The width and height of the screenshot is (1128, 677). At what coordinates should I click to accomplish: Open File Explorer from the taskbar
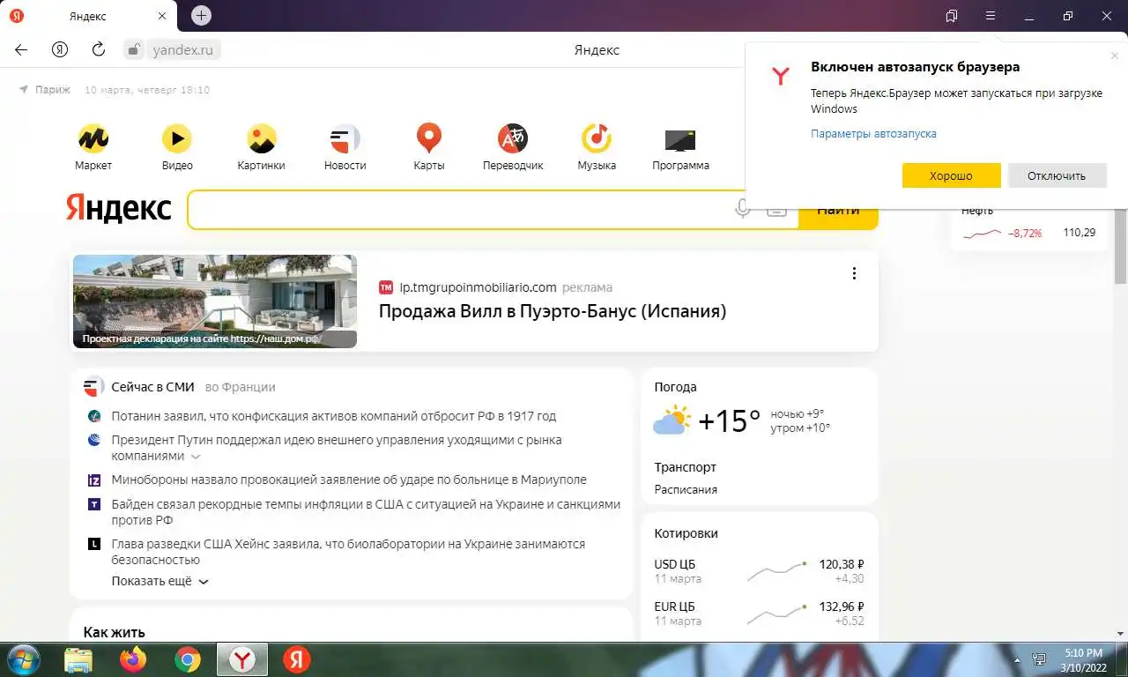click(x=78, y=659)
